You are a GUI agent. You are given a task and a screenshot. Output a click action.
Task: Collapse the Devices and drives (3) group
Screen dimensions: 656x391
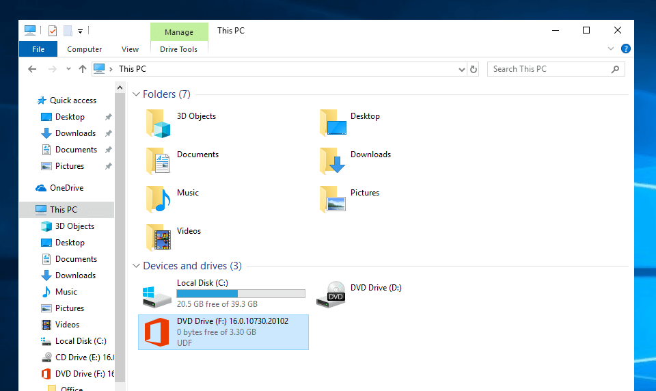point(136,266)
